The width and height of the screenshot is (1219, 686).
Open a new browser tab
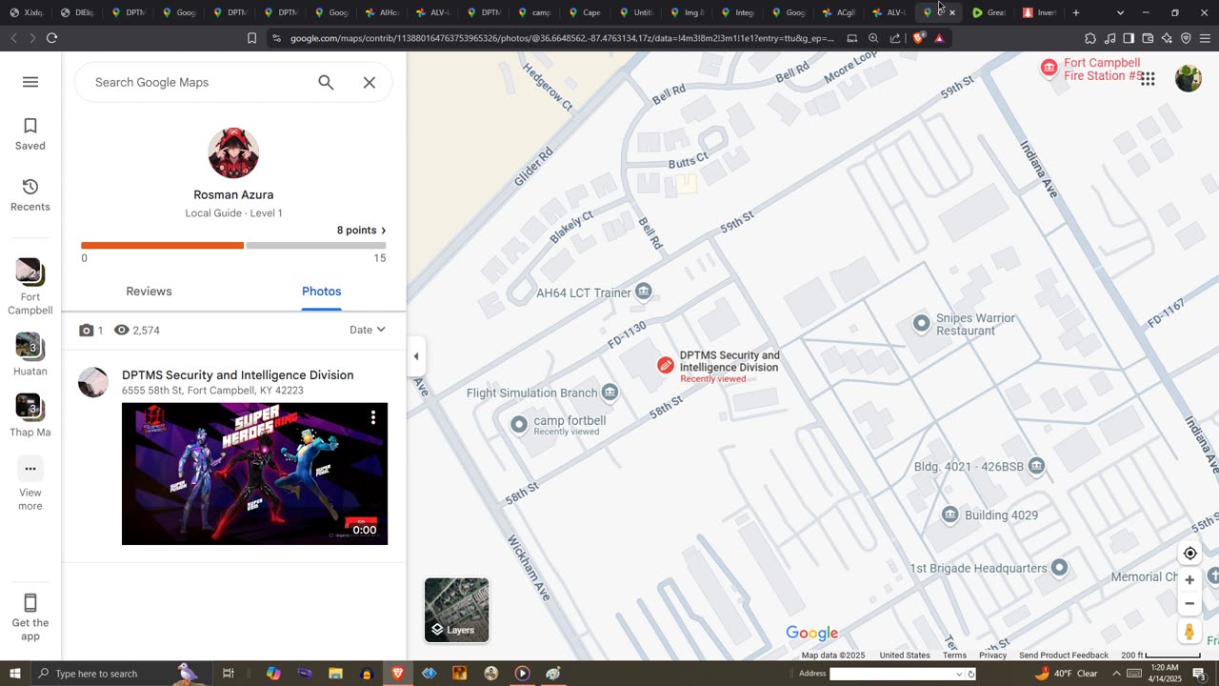click(x=1076, y=12)
